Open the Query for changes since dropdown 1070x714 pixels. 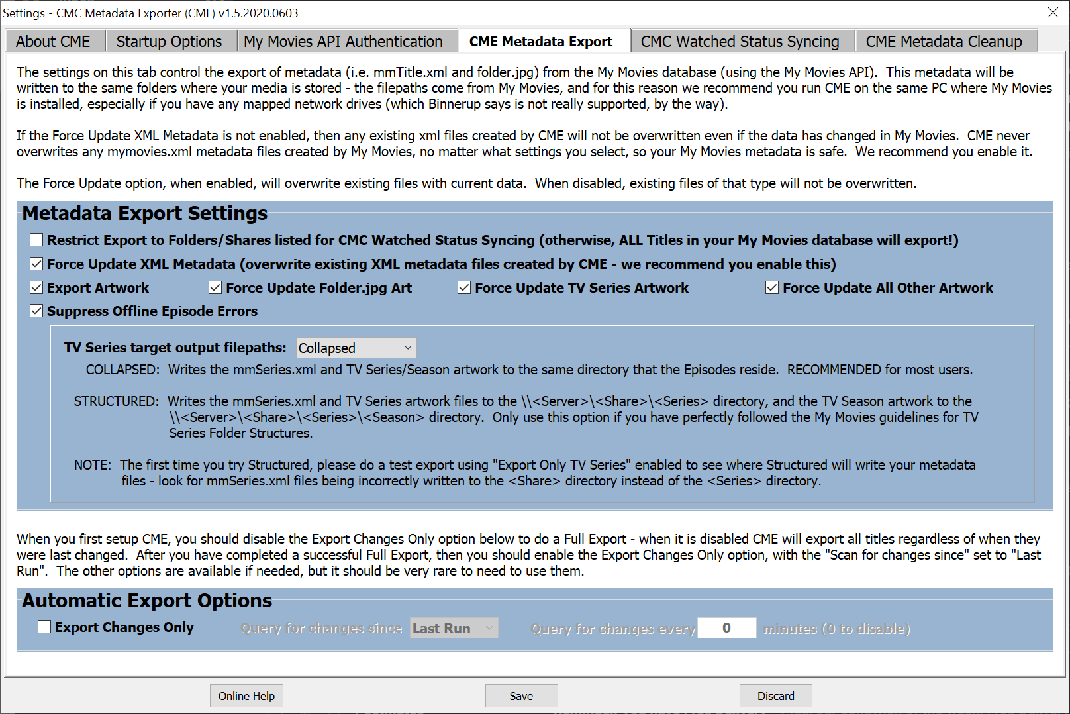point(454,629)
